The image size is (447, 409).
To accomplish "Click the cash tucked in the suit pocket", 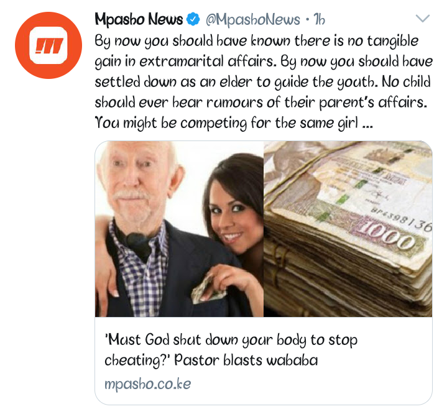I will click(x=206, y=289).
